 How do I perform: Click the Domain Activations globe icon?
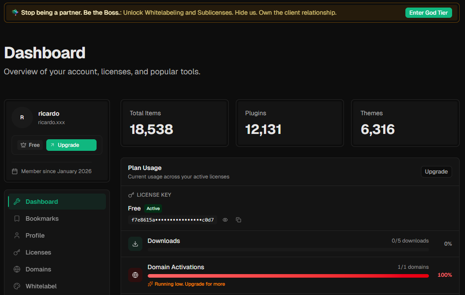coord(135,275)
